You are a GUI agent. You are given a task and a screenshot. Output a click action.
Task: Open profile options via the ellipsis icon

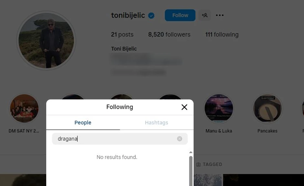coord(220,15)
